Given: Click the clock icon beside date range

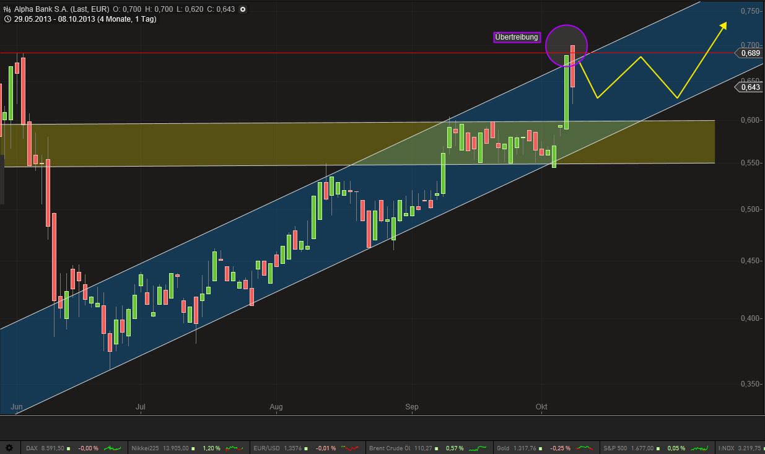Looking at the screenshot, I should 6,19.
